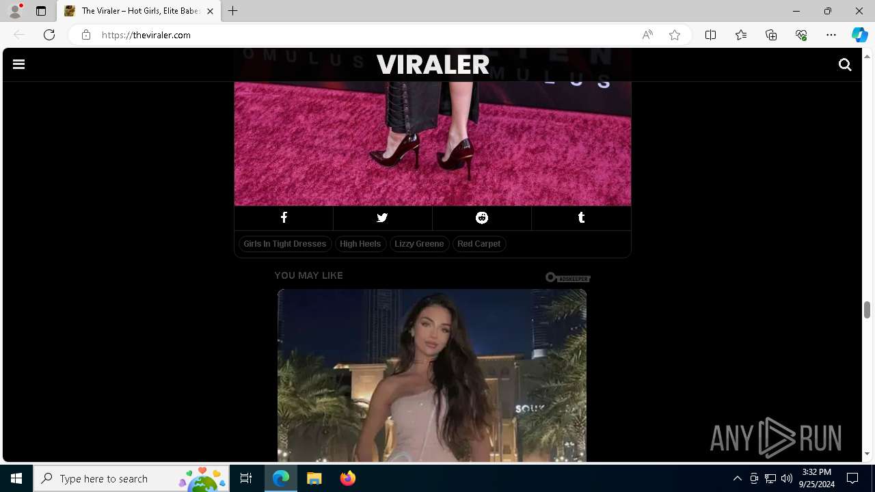875x492 pixels.
Task: Open Split screen view
Action: pos(710,35)
